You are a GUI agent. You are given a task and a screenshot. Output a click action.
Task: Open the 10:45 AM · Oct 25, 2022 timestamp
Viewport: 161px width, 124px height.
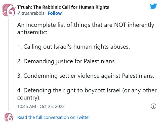41,107
